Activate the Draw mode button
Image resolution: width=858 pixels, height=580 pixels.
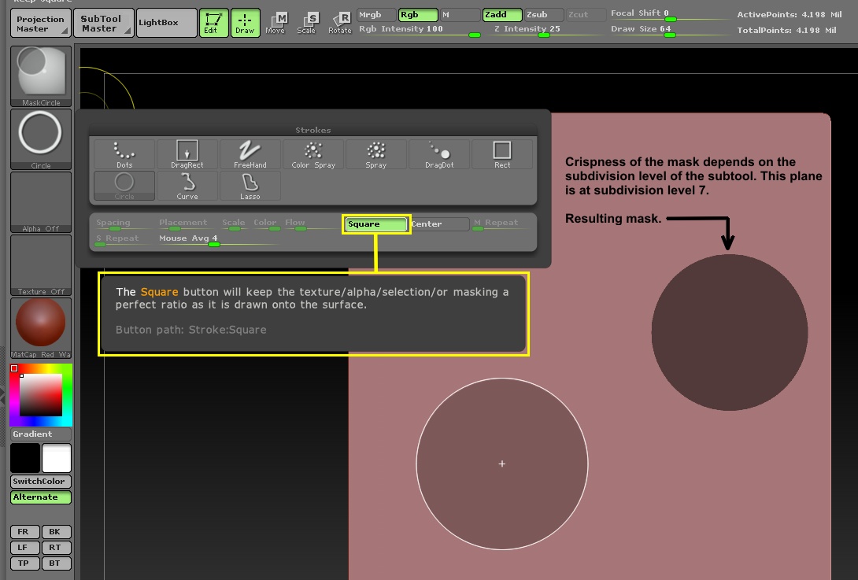click(245, 23)
